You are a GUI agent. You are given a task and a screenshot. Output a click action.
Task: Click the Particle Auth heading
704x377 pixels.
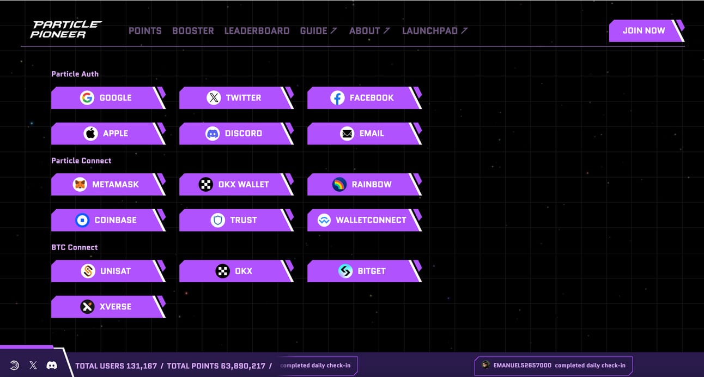75,74
